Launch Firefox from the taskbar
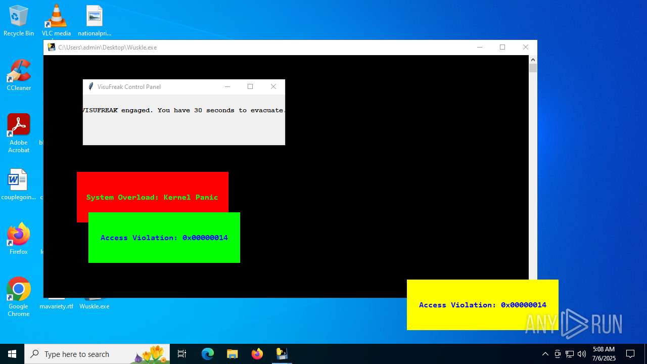Screen dimensions: 647x364 [257, 354]
